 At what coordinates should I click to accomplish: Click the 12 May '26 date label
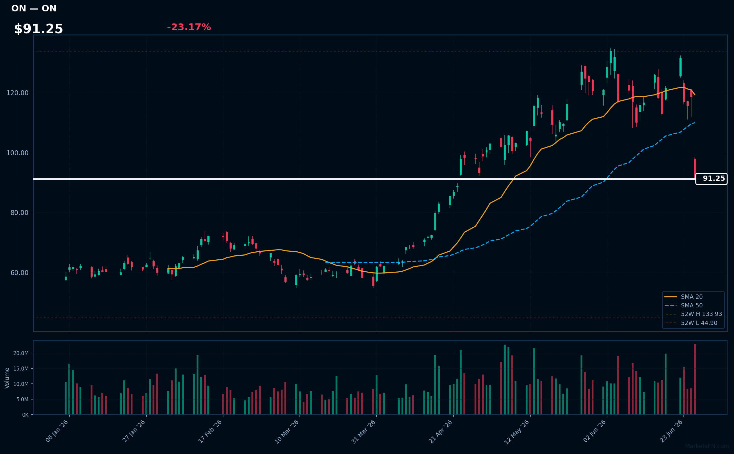pyautogui.click(x=517, y=432)
